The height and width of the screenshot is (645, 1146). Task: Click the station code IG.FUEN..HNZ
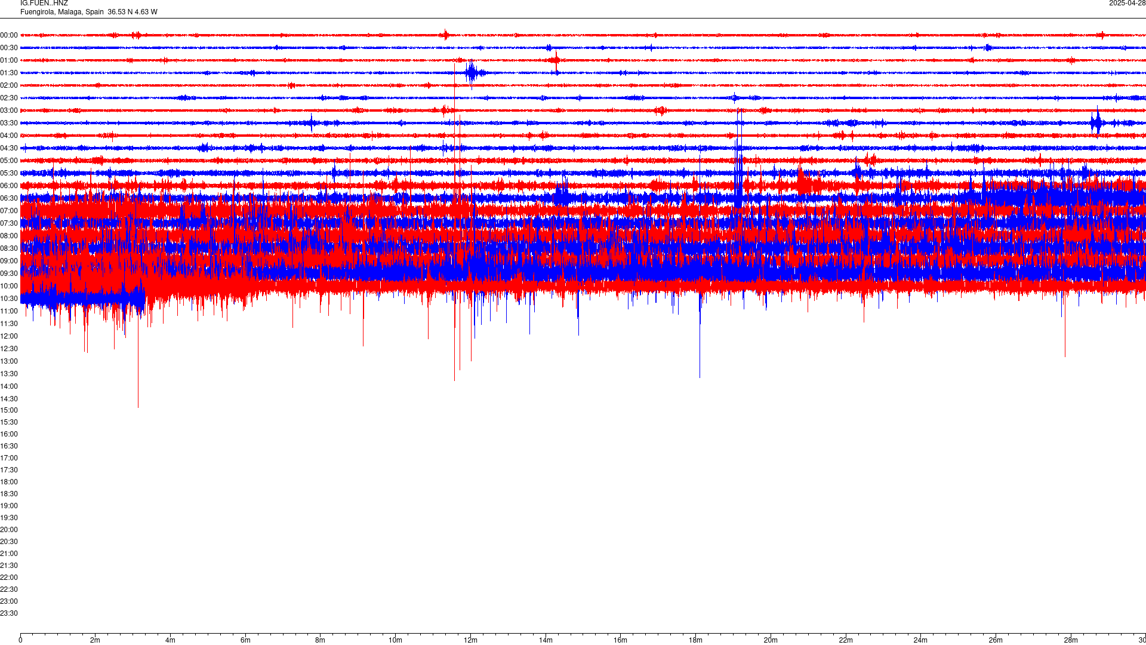pyautogui.click(x=44, y=4)
